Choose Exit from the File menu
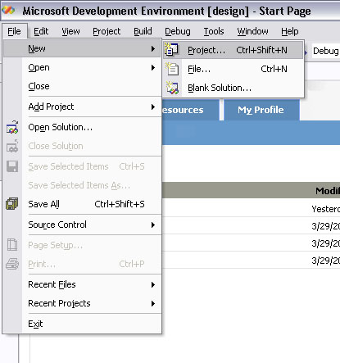Image resolution: width=340 pixels, height=363 pixels. click(82, 324)
